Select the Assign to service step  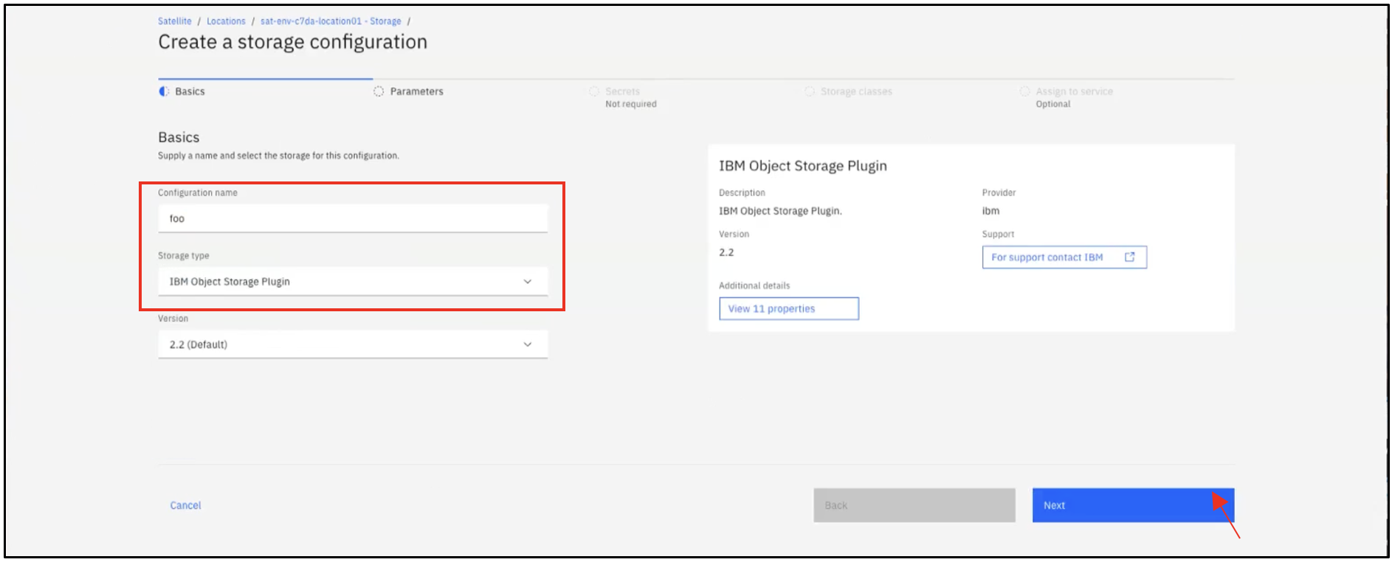pos(1074,91)
